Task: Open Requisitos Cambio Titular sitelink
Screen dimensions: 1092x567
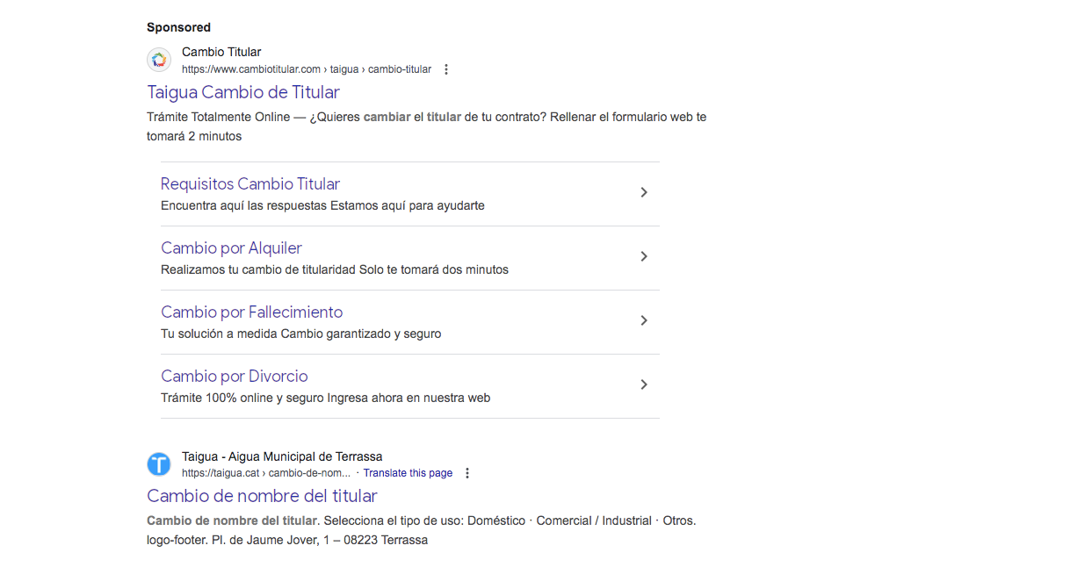Action: pyautogui.click(x=250, y=184)
